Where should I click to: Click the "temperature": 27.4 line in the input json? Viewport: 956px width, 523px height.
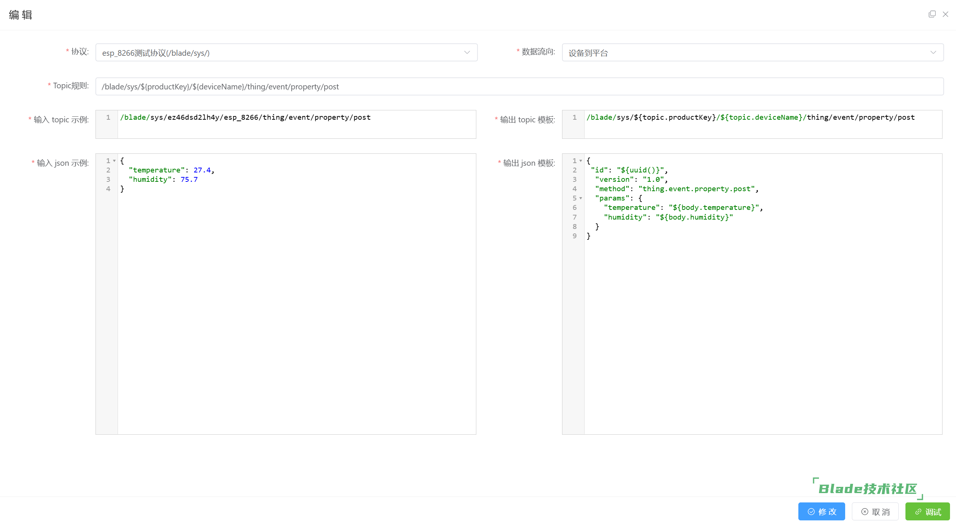(172, 170)
